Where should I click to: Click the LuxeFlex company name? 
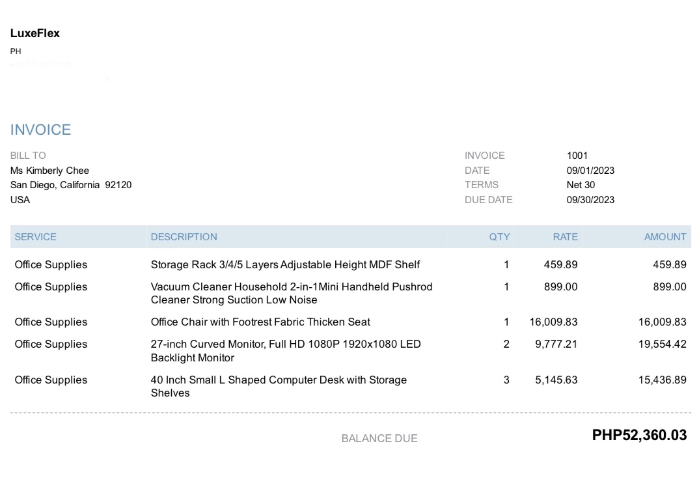click(x=35, y=34)
